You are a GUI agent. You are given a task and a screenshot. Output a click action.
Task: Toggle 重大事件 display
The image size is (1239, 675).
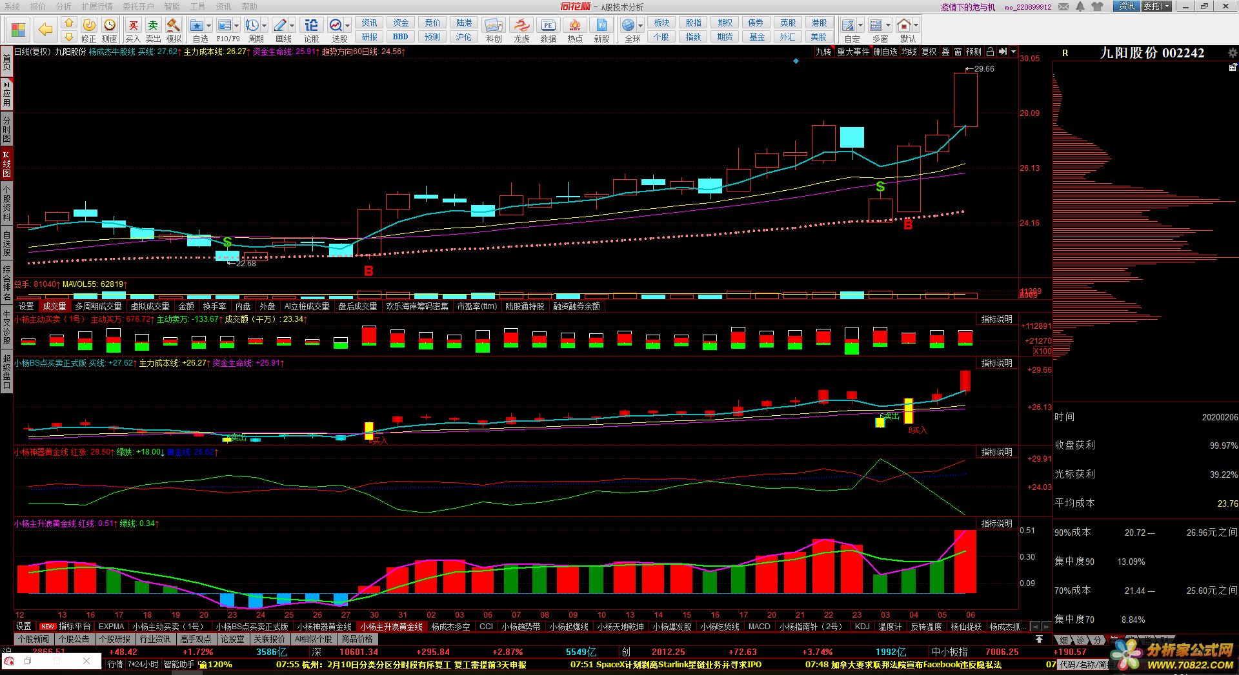(x=853, y=52)
